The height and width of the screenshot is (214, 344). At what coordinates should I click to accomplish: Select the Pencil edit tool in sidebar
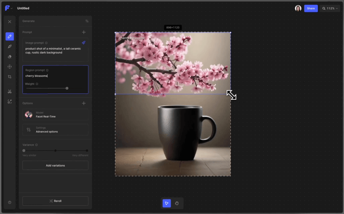point(10,36)
